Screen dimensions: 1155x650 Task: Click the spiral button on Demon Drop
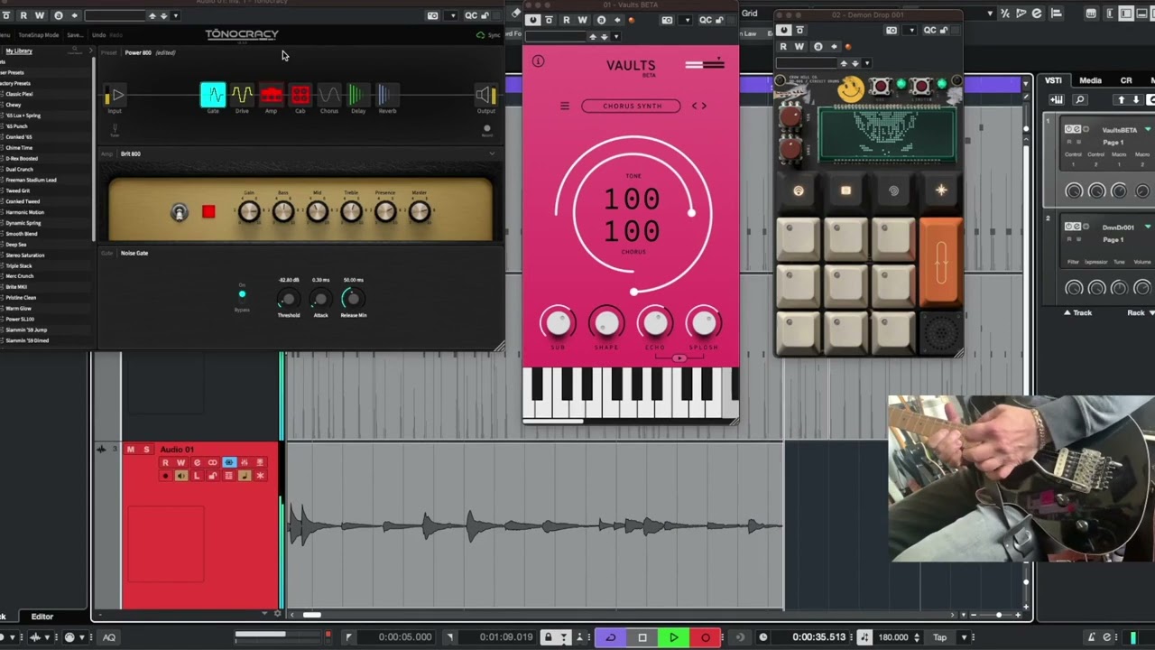(x=893, y=190)
